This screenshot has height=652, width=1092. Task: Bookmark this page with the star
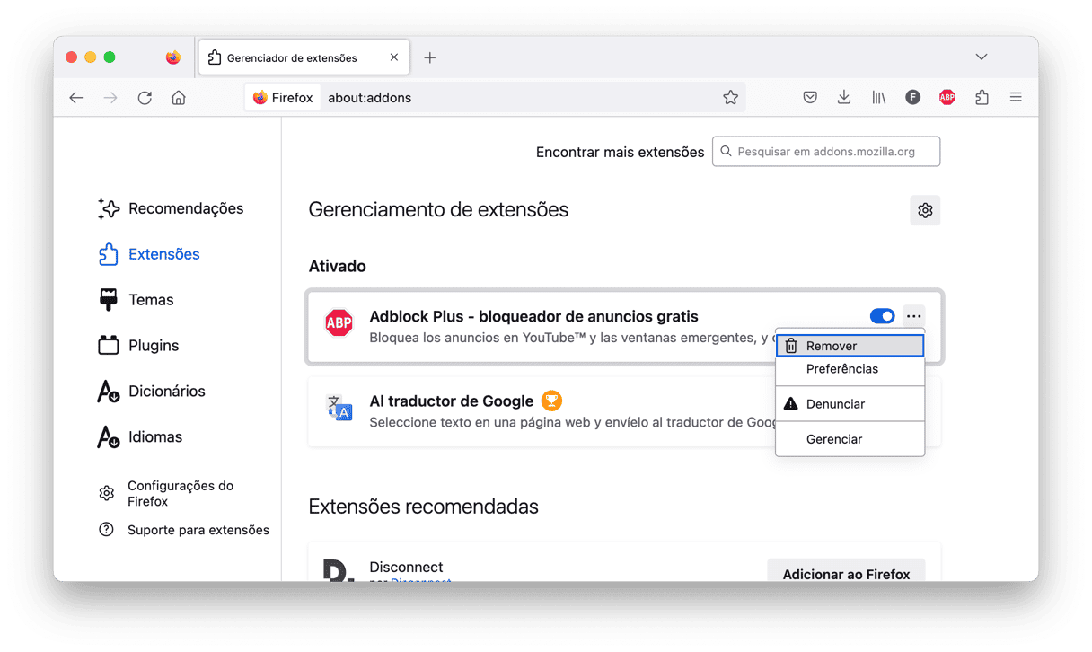[x=731, y=98]
